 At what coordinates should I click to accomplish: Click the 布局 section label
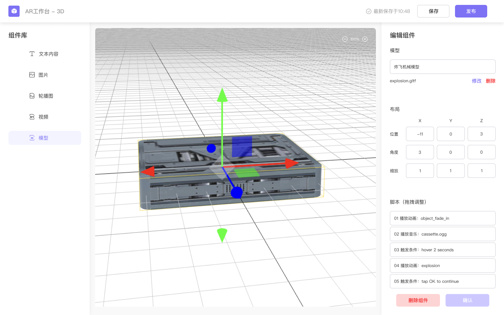395,109
